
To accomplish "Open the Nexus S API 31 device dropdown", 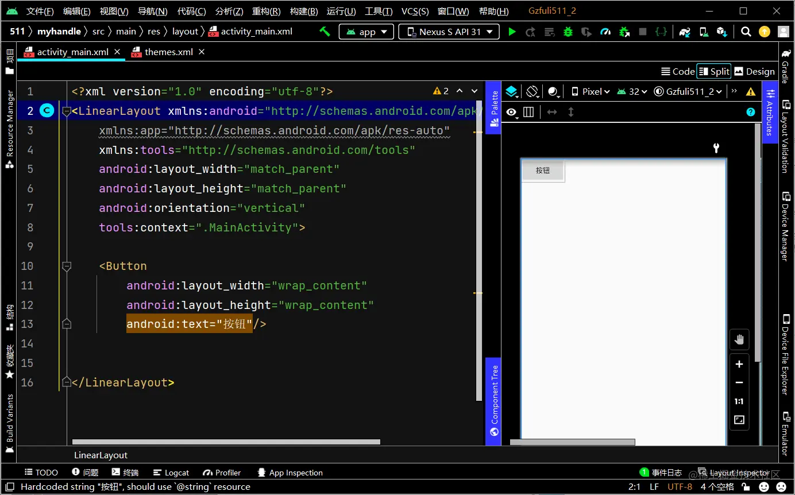I will pyautogui.click(x=449, y=32).
